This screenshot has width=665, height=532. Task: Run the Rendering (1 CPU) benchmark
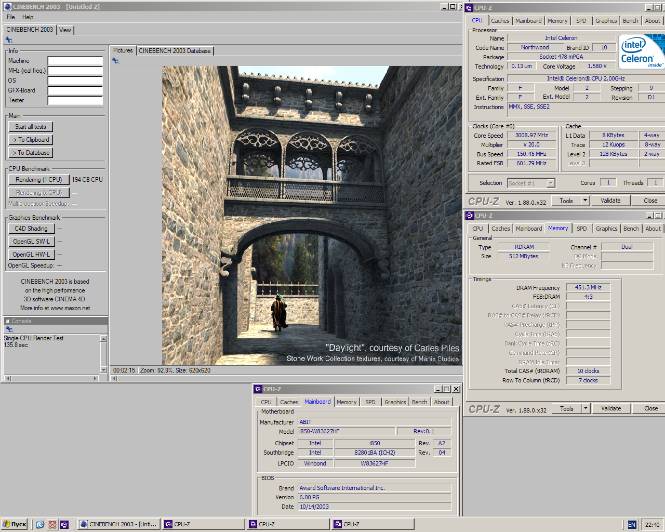pyautogui.click(x=39, y=180)
